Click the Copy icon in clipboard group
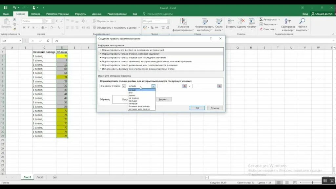 [14, 24]
